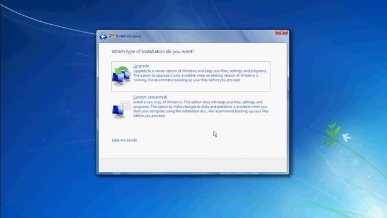Close the Install Windows dialog
The image size is (387, 218).
(x=281, y=33)
